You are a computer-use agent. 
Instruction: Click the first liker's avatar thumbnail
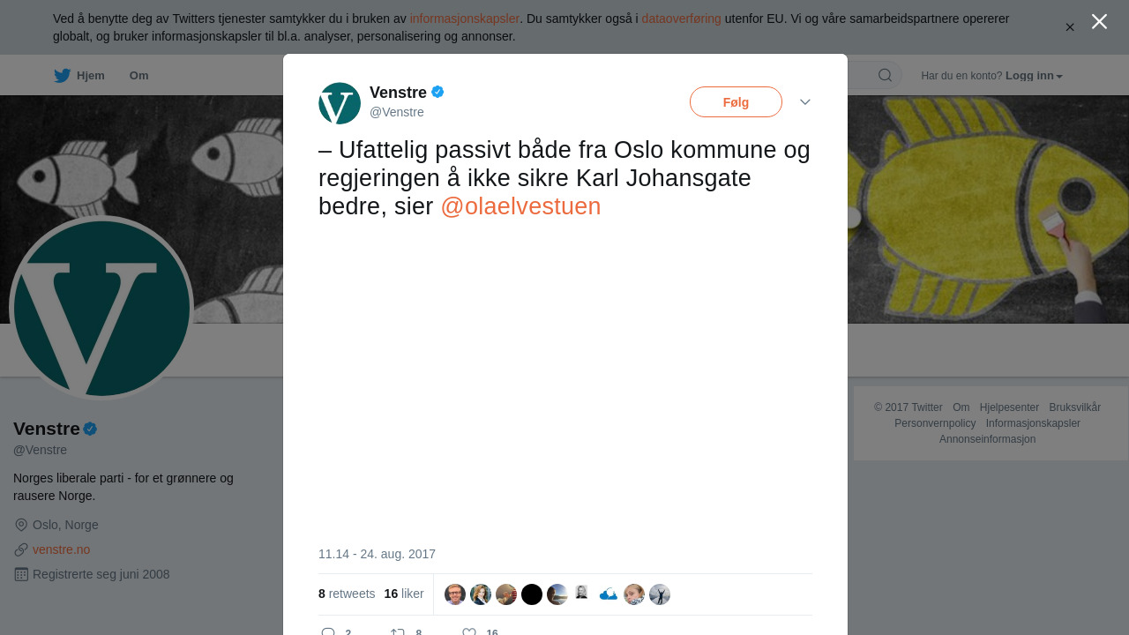point(455,594)
